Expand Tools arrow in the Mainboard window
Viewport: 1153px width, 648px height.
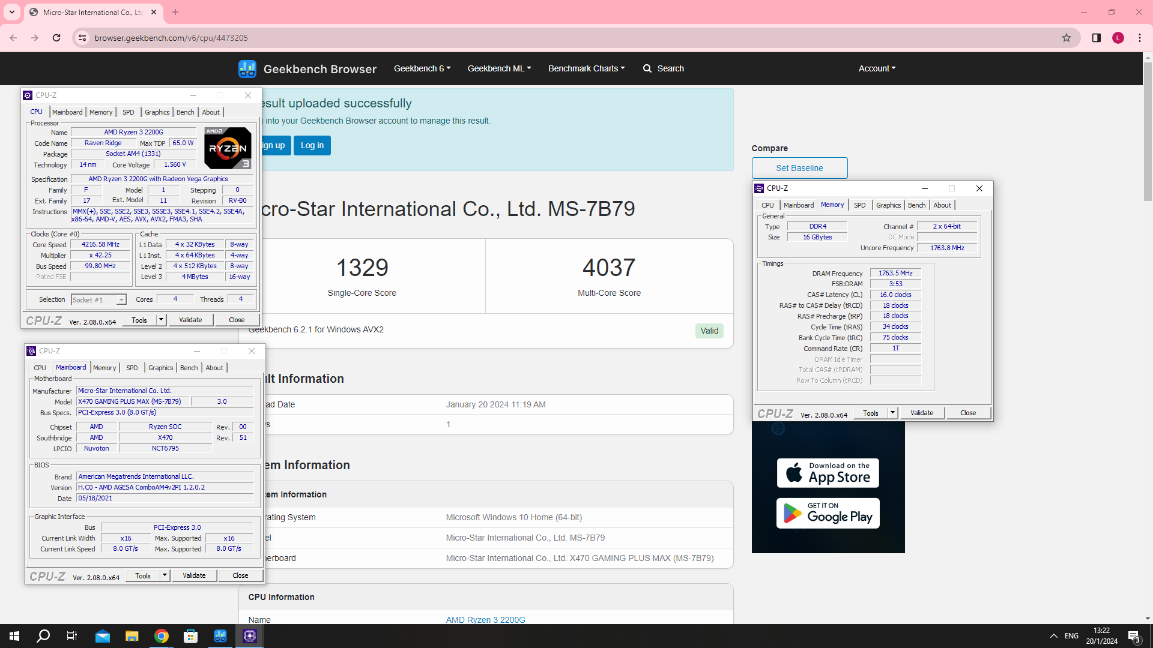(165, 575)
